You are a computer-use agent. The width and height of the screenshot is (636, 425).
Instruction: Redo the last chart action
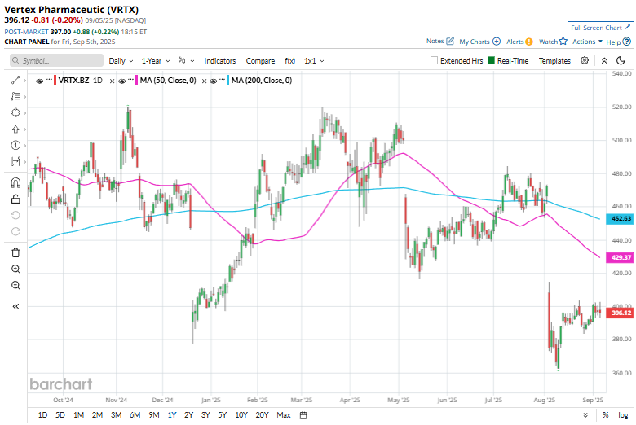pos(15,231)
